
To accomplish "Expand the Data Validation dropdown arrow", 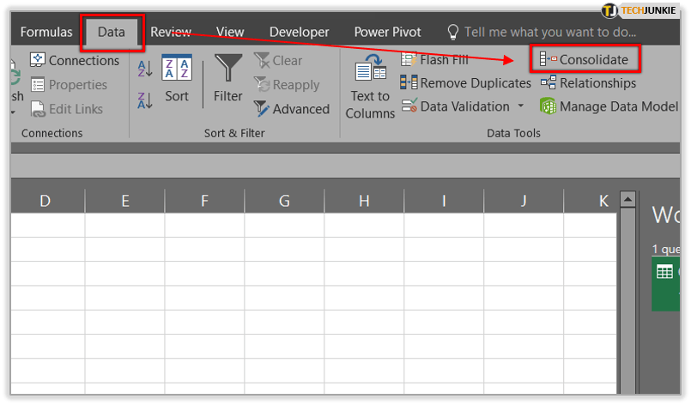I will point(520,106).
